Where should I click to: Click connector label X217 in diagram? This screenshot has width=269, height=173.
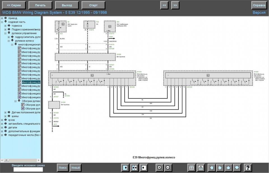[x=55, y=124]
